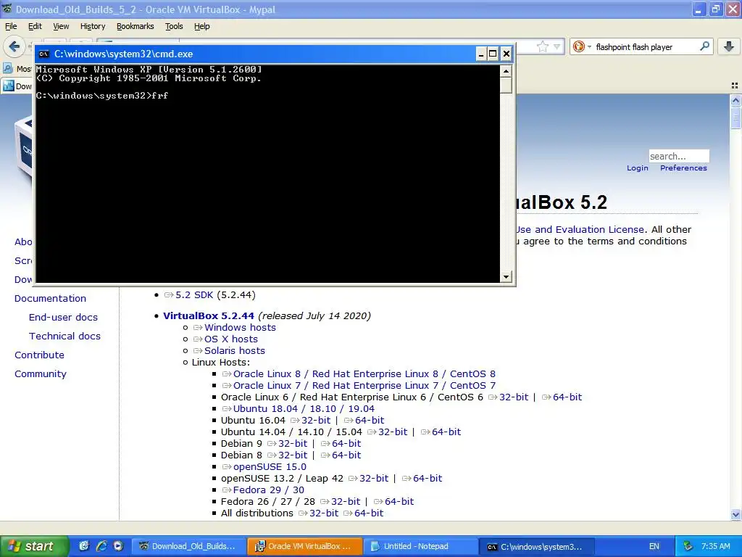The width and height of the screenshot is (742, 557).
Task: Click the Fedora 26 / 27 / 28 64-bit link
Action: [399, 502]
